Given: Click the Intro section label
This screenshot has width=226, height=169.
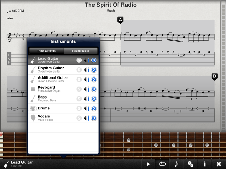Looking at the screenshot, I should click(x=9, y=18).
